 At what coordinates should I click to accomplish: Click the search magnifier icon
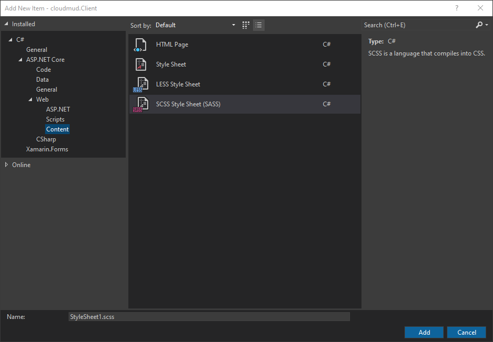click(479, 25)
